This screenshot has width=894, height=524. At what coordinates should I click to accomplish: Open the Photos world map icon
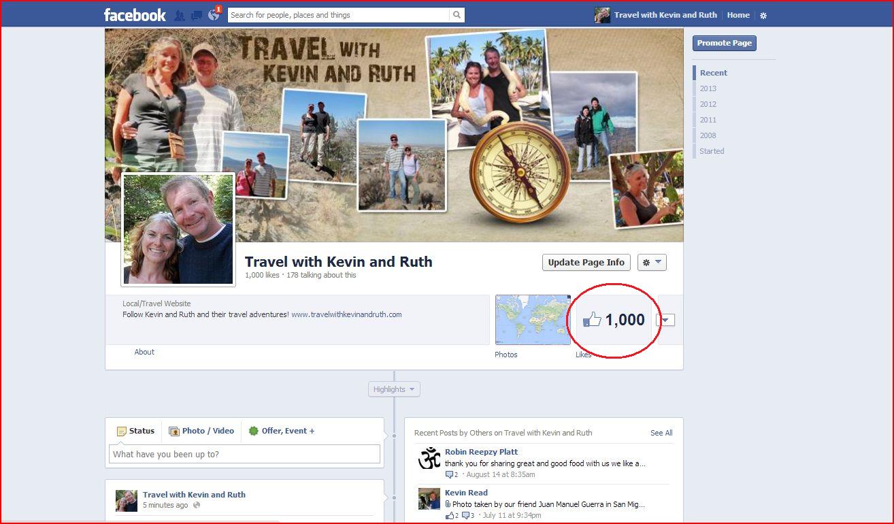tap(533, 319)
